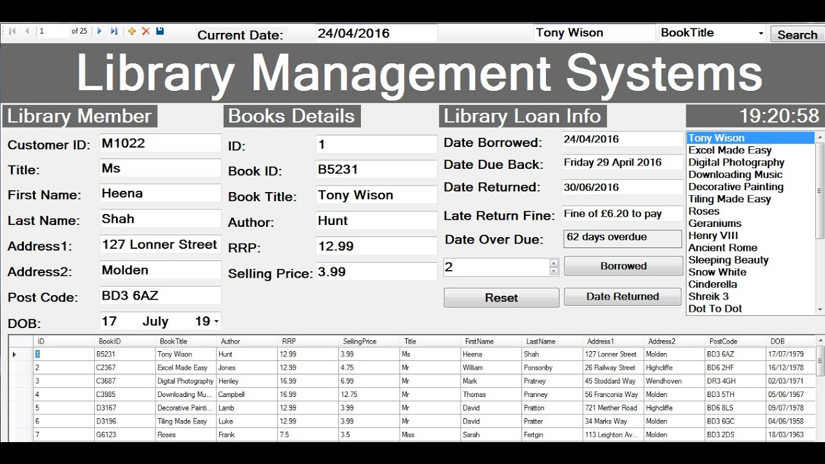This screenshot has height=464, width=825.
Task: Click the Date Borrowed field
Action: click(622, 139)
